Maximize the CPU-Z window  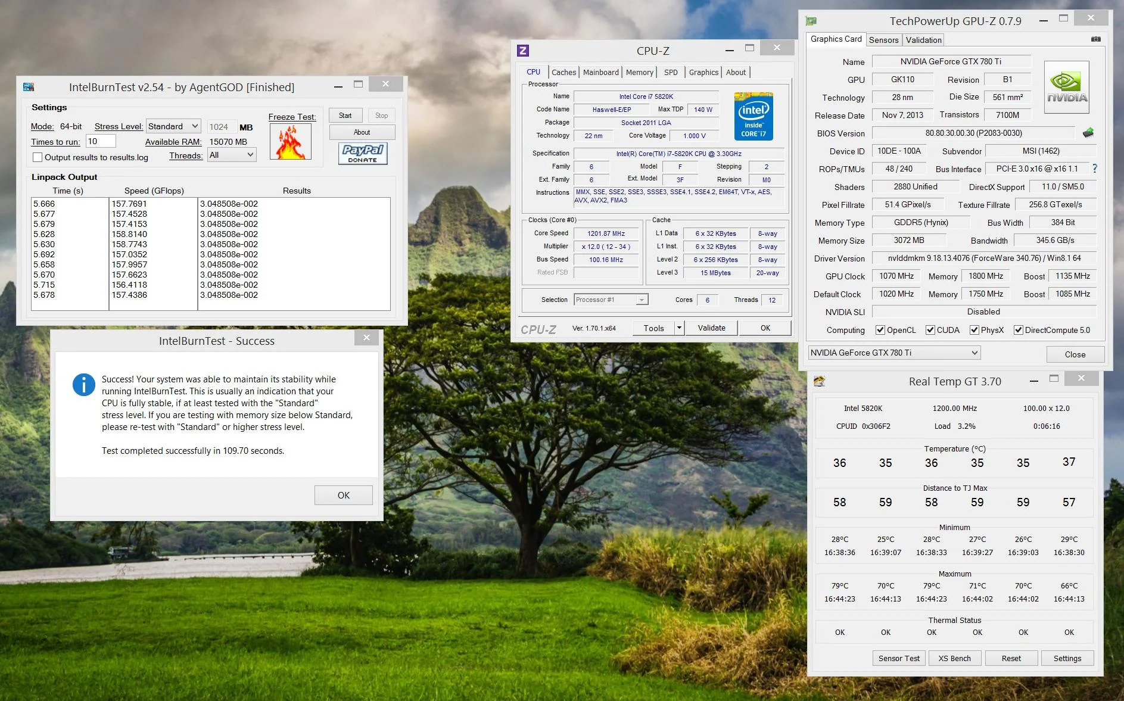pyautogui.click(x=749, y=48)
